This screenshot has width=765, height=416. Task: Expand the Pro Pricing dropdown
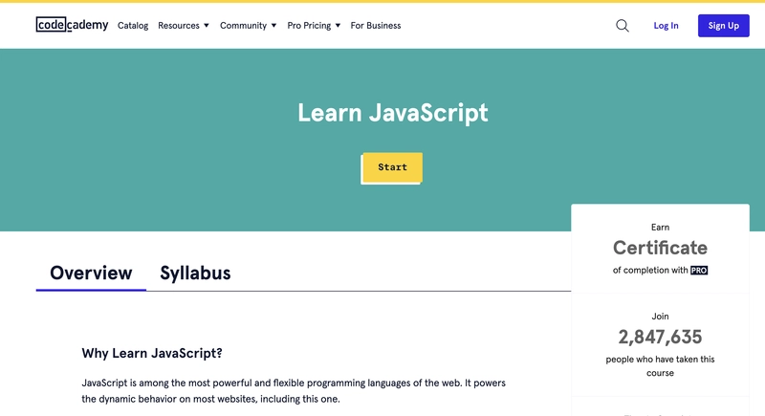tap(314, 26)
